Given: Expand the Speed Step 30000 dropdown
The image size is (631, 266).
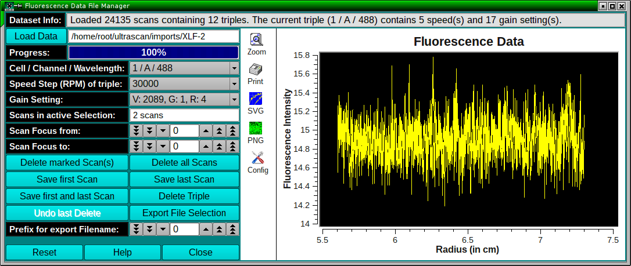Looking at the screenshot, I should [x=184, y=83].
